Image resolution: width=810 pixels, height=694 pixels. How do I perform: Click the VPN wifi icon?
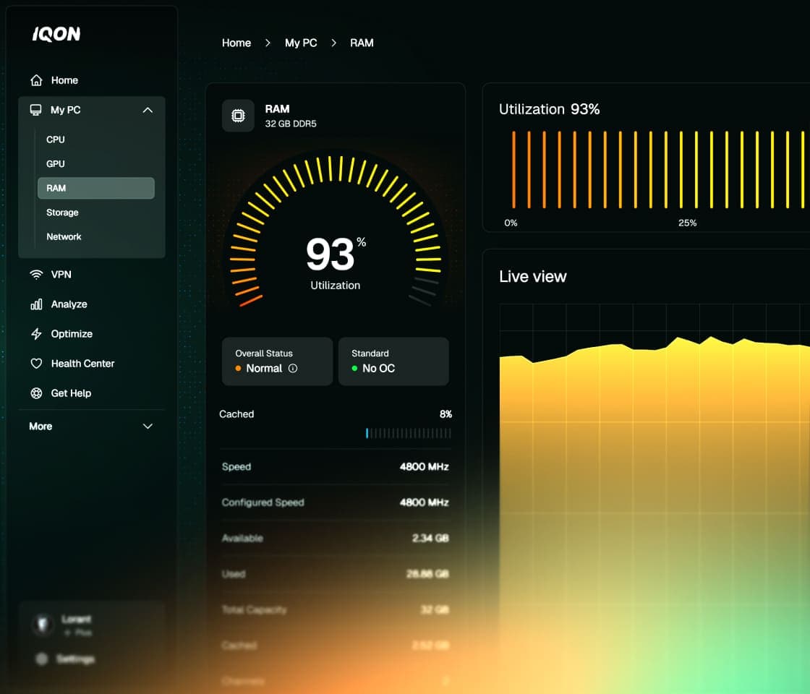point(36,275)
